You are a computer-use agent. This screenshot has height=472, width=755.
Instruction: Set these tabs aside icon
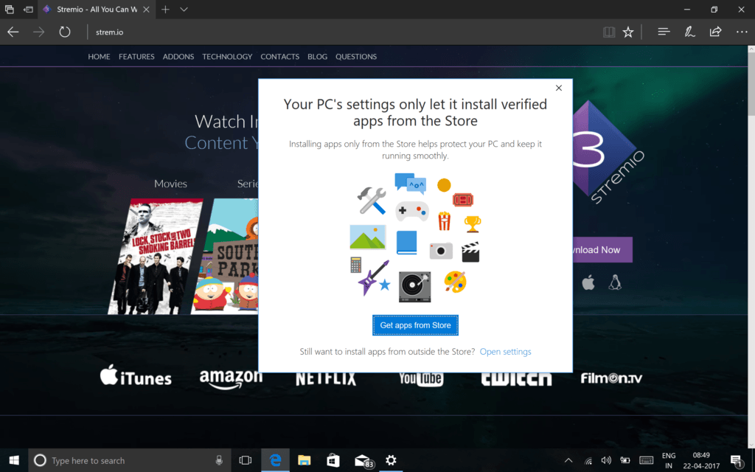click(28, 9)
